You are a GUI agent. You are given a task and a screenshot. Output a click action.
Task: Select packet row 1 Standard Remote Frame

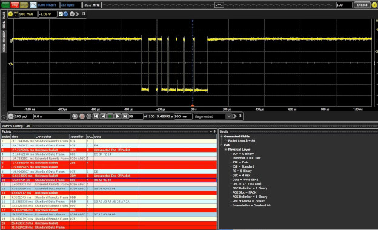coord(109,142)
